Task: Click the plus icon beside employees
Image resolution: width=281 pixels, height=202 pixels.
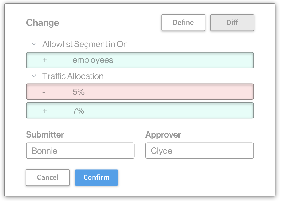Action: (45, 60)
